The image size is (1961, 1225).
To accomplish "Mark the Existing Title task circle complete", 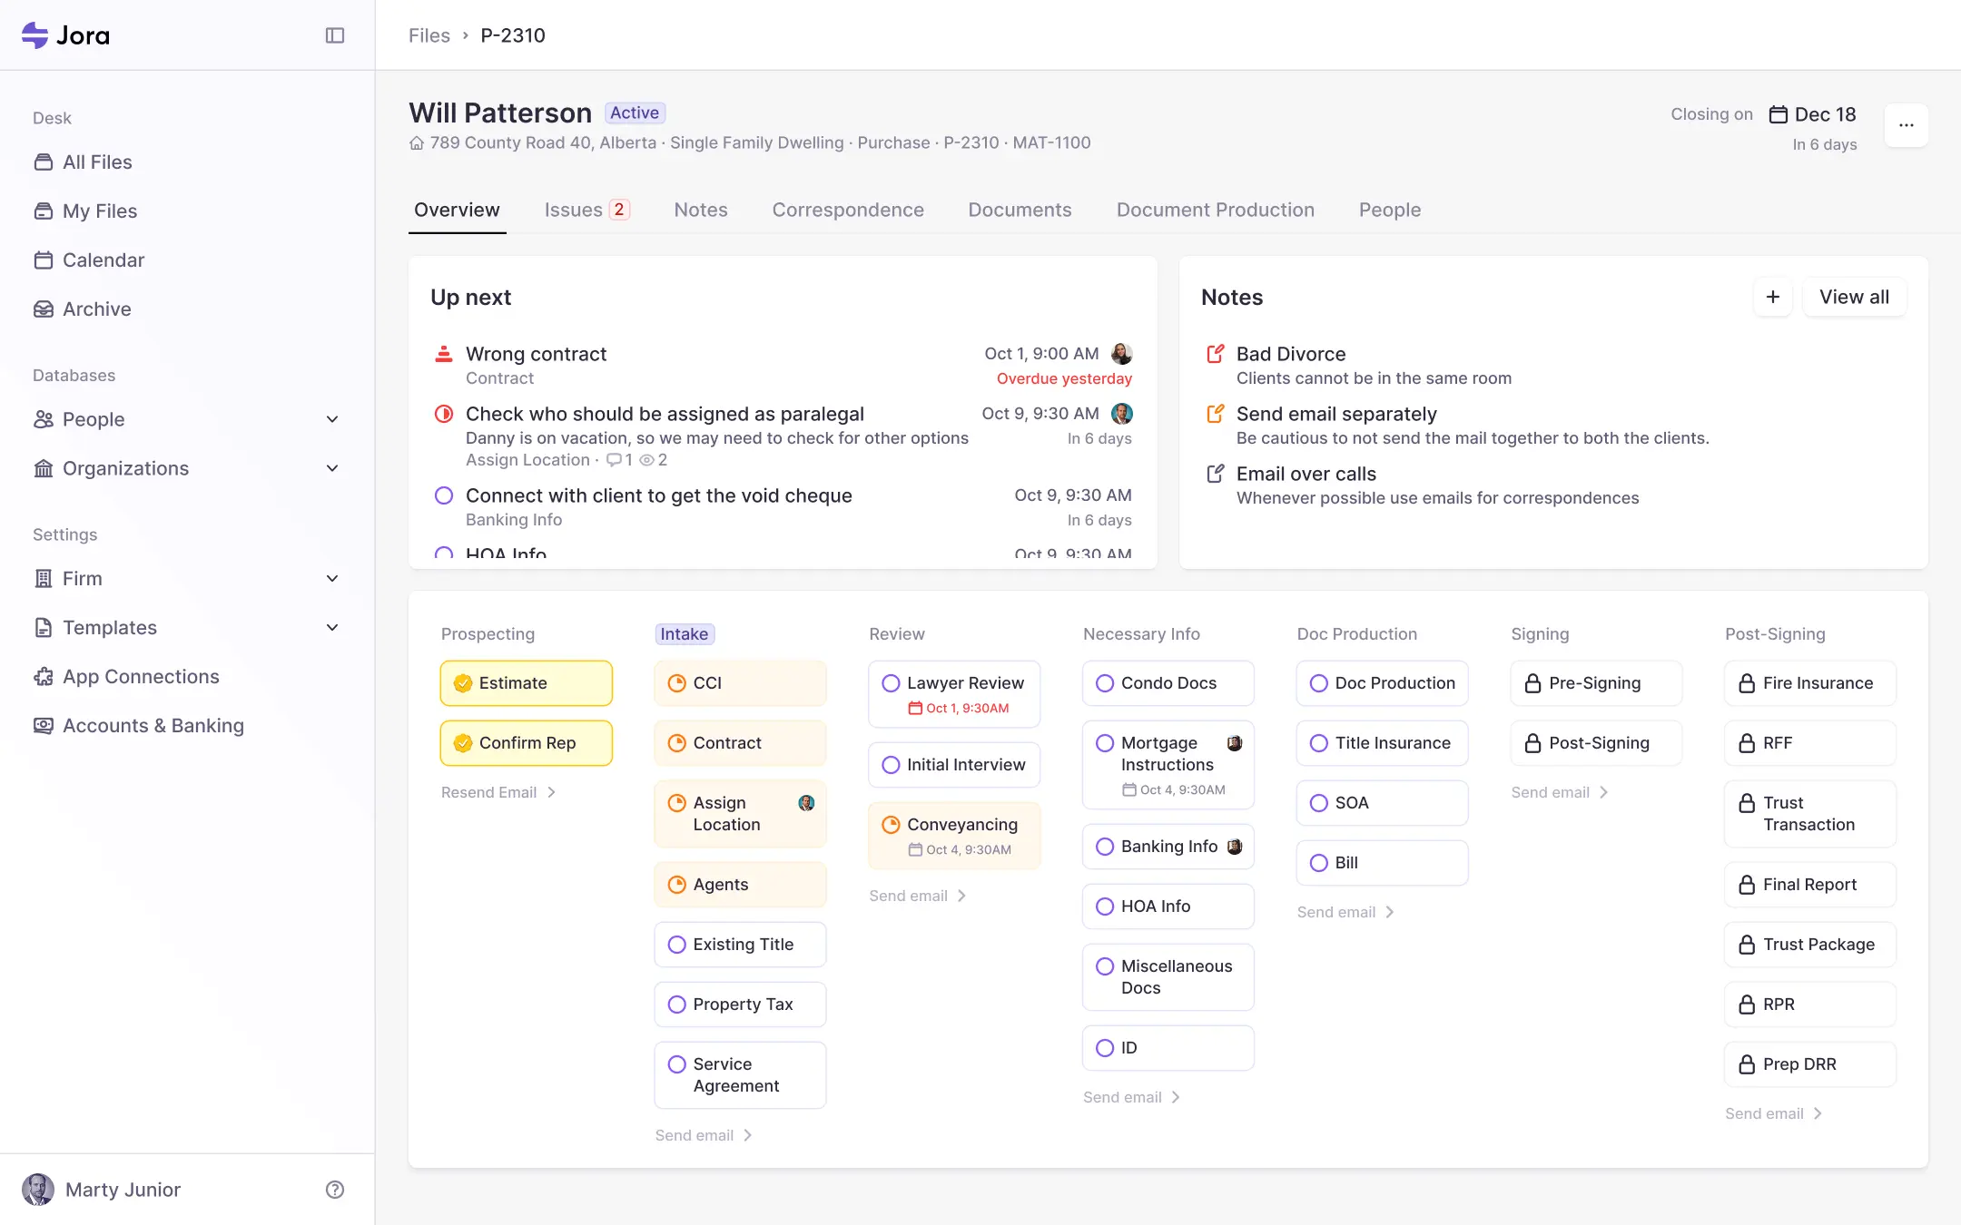I will pyautogui.click(x=676, y=945).
